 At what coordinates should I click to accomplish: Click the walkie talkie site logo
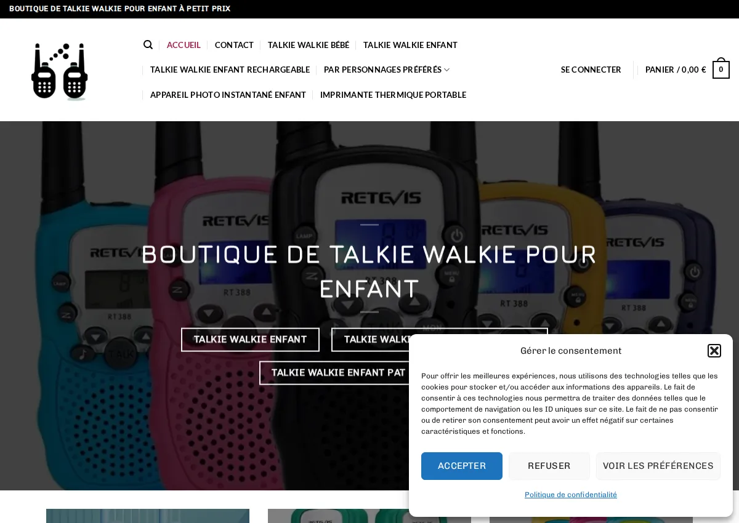60,71
